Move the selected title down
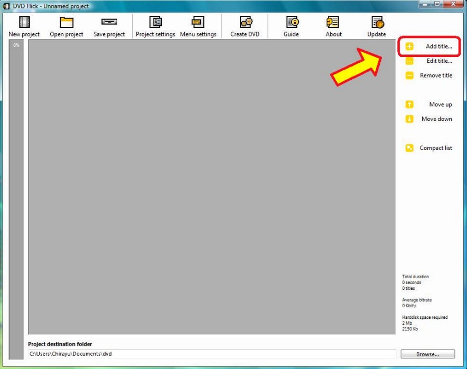The width and height of the screenshot is (467, 369). (x=409, y=118)
